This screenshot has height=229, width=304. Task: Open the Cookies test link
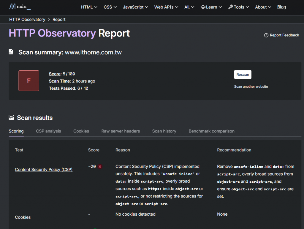click(x=23, y=217)
